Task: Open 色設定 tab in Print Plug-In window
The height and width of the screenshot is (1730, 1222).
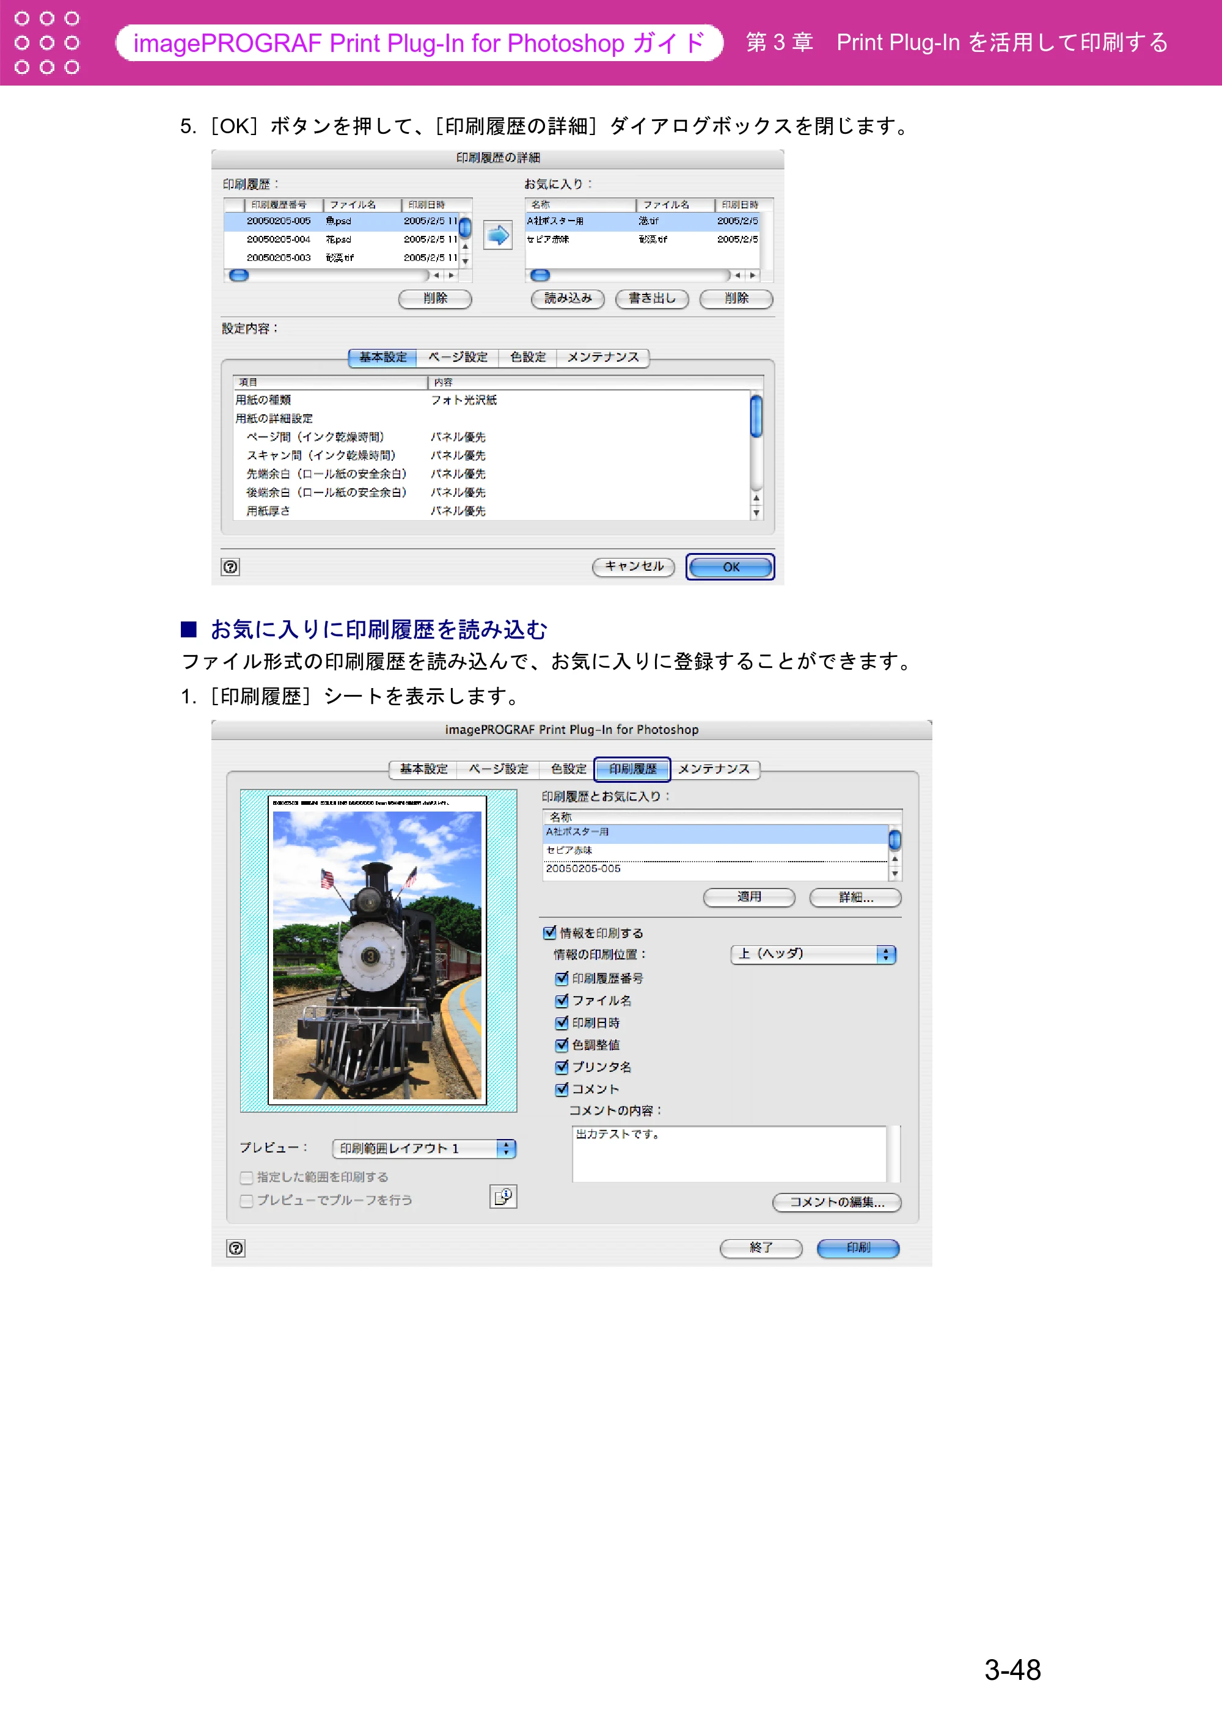Action: (x=568, y=769)
